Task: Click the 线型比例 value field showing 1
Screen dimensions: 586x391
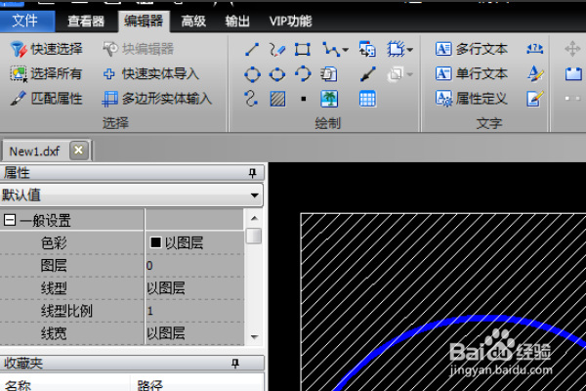Action: click(x=194, y=311)
